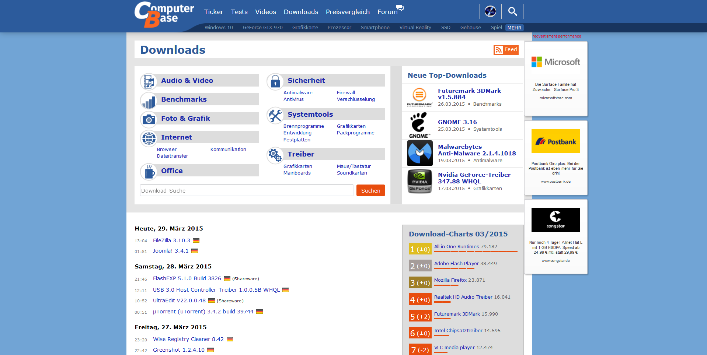Open the Packprogramme subcategory link

(356, 133)
